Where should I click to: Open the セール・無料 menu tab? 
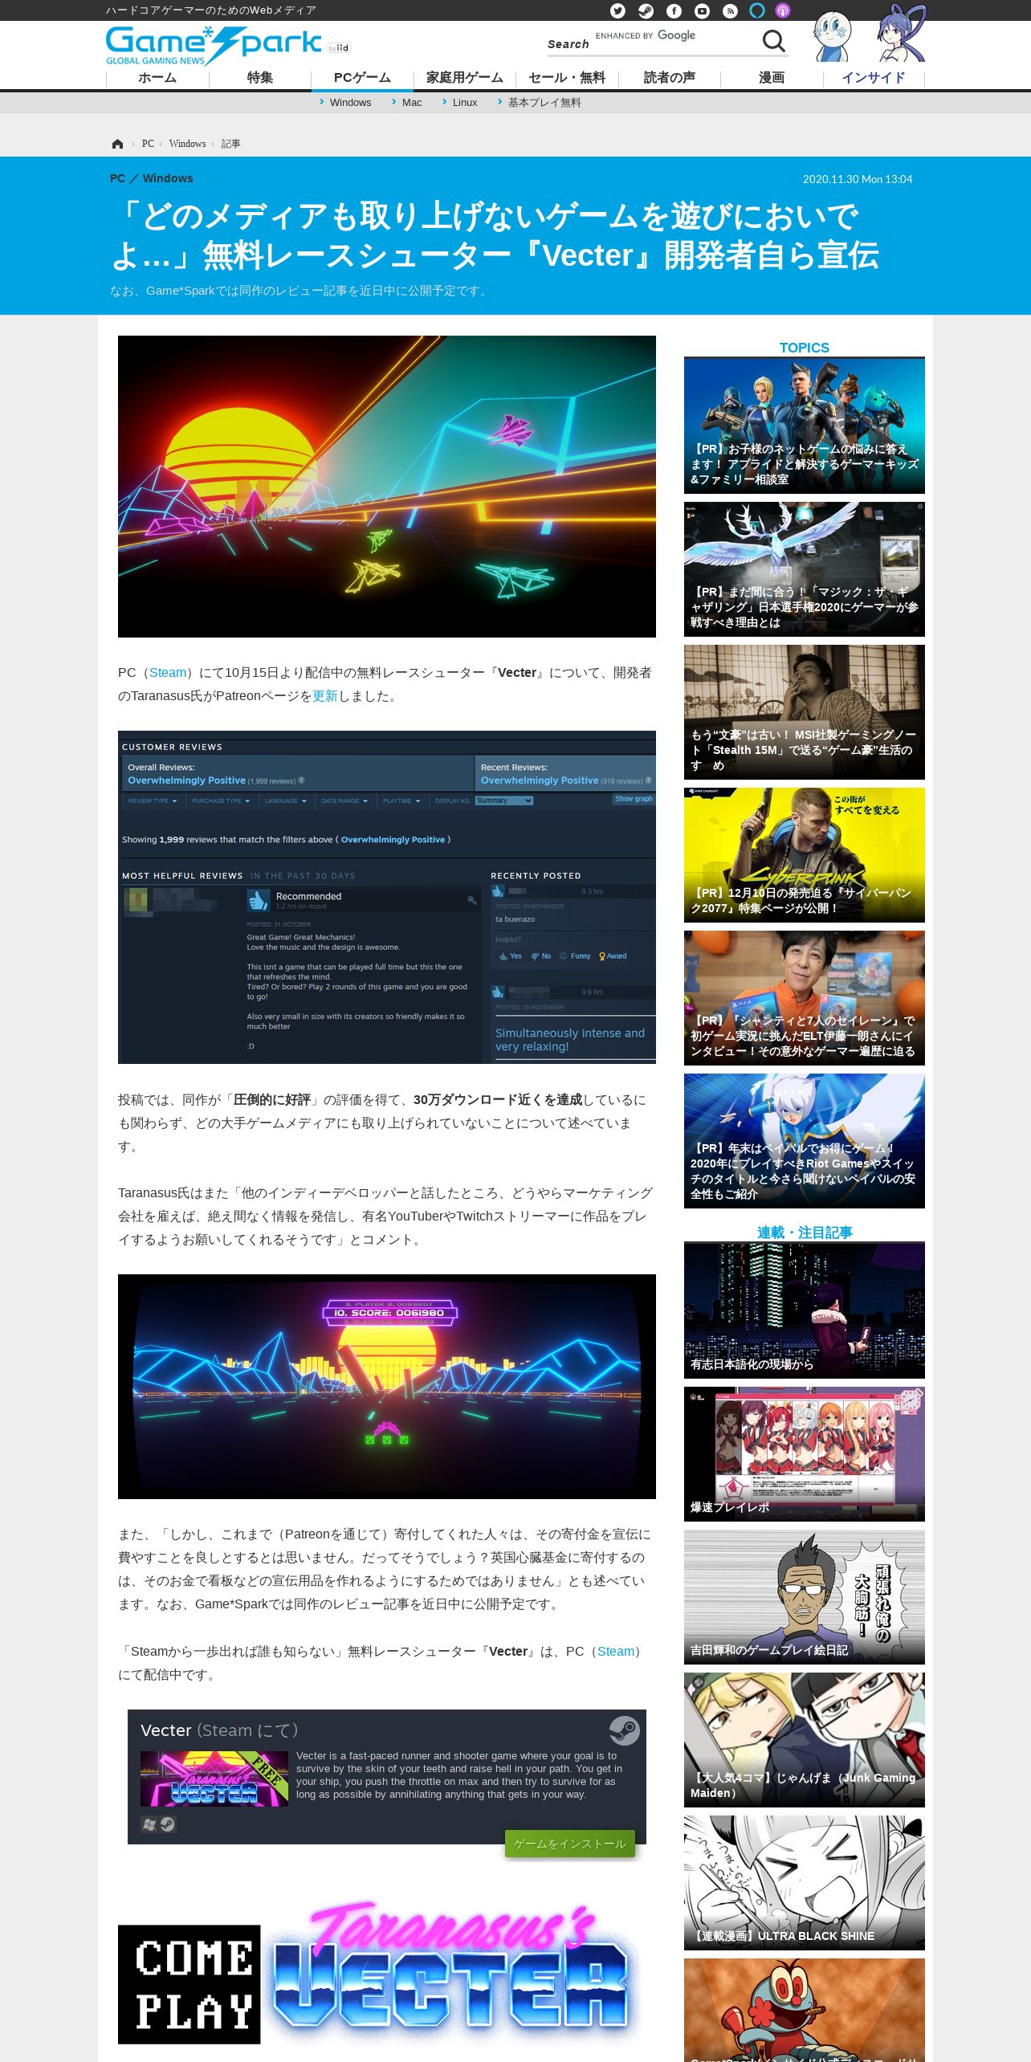[x=567, y=78]
